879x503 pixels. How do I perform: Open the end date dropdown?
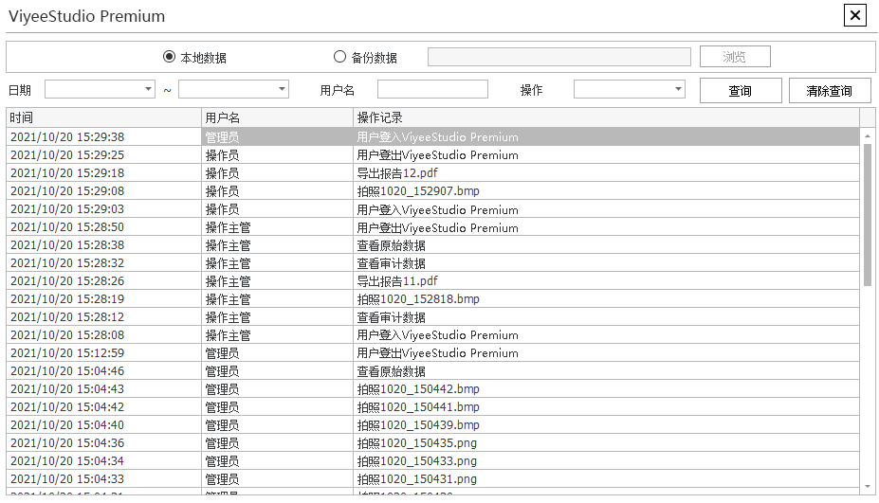point(282,89)
